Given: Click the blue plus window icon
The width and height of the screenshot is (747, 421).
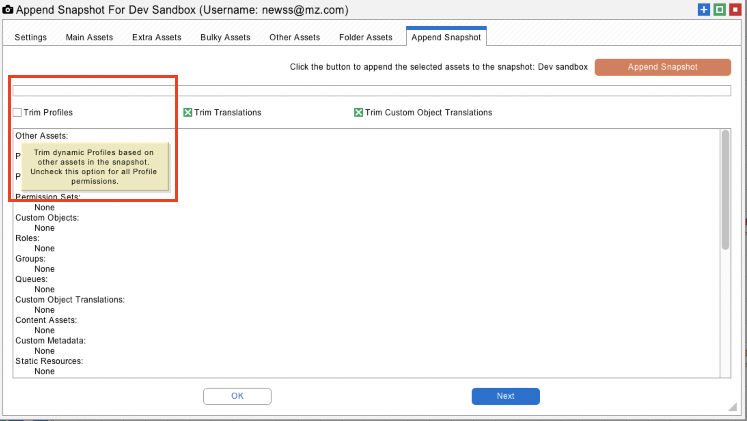Looking at the screenshot, I should click(704, 10).
